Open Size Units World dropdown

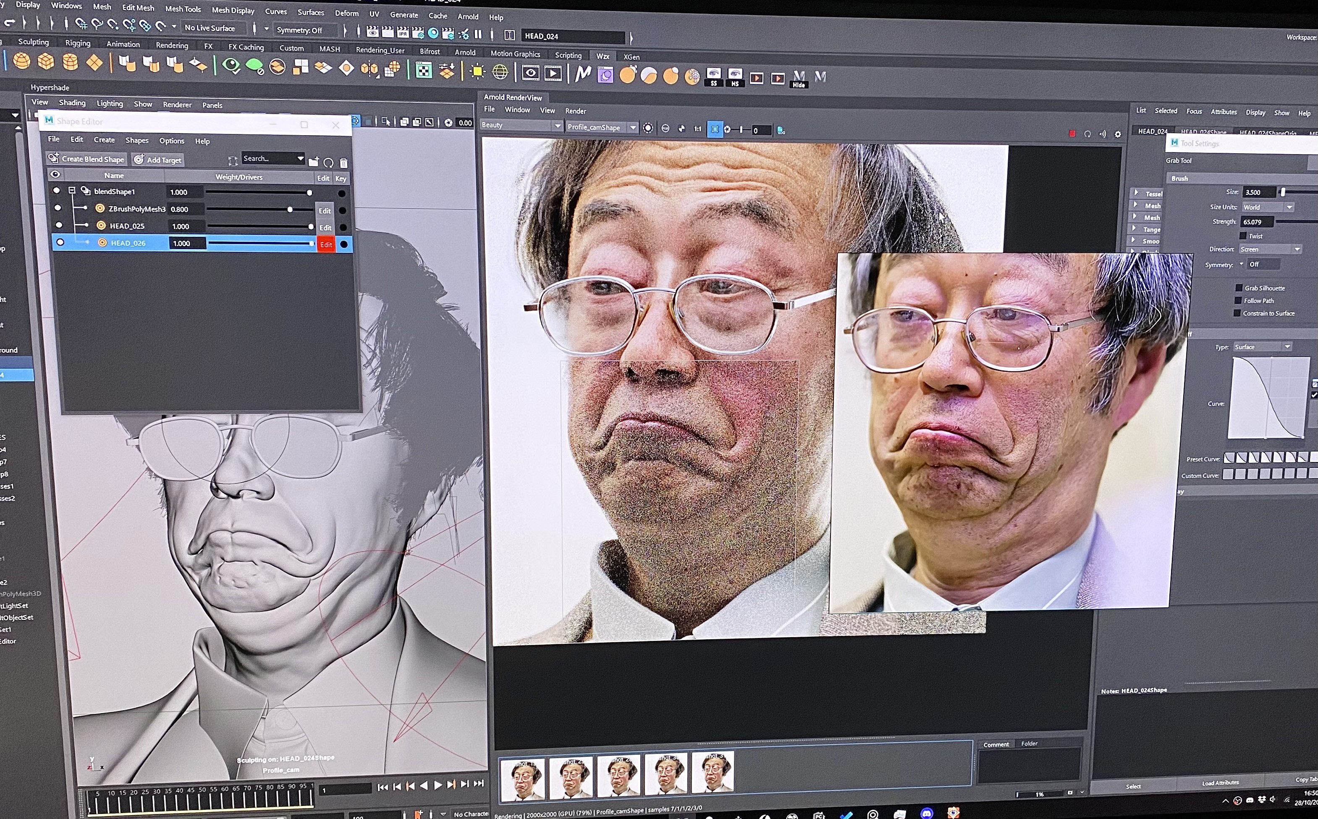(1268, 207)
